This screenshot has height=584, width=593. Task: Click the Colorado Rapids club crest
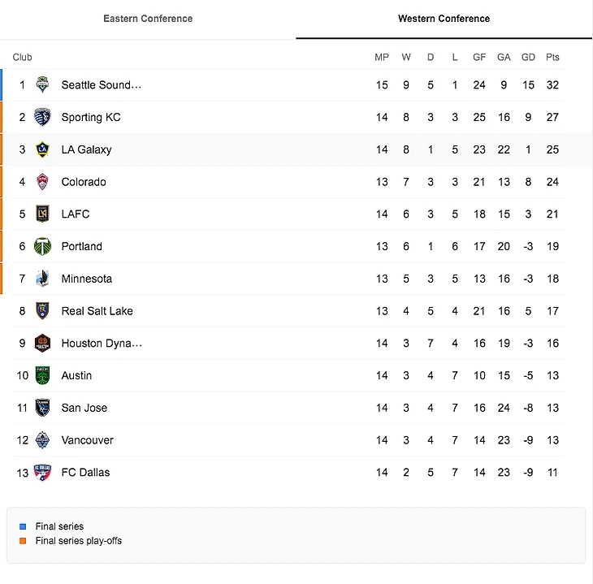(x=42, y=182)
